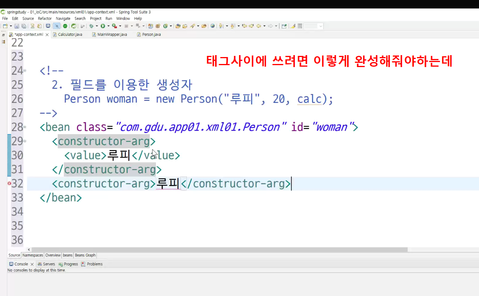
Task: Select the Source editor page tab
Action: pyautogui.click(x=14, y=255)
